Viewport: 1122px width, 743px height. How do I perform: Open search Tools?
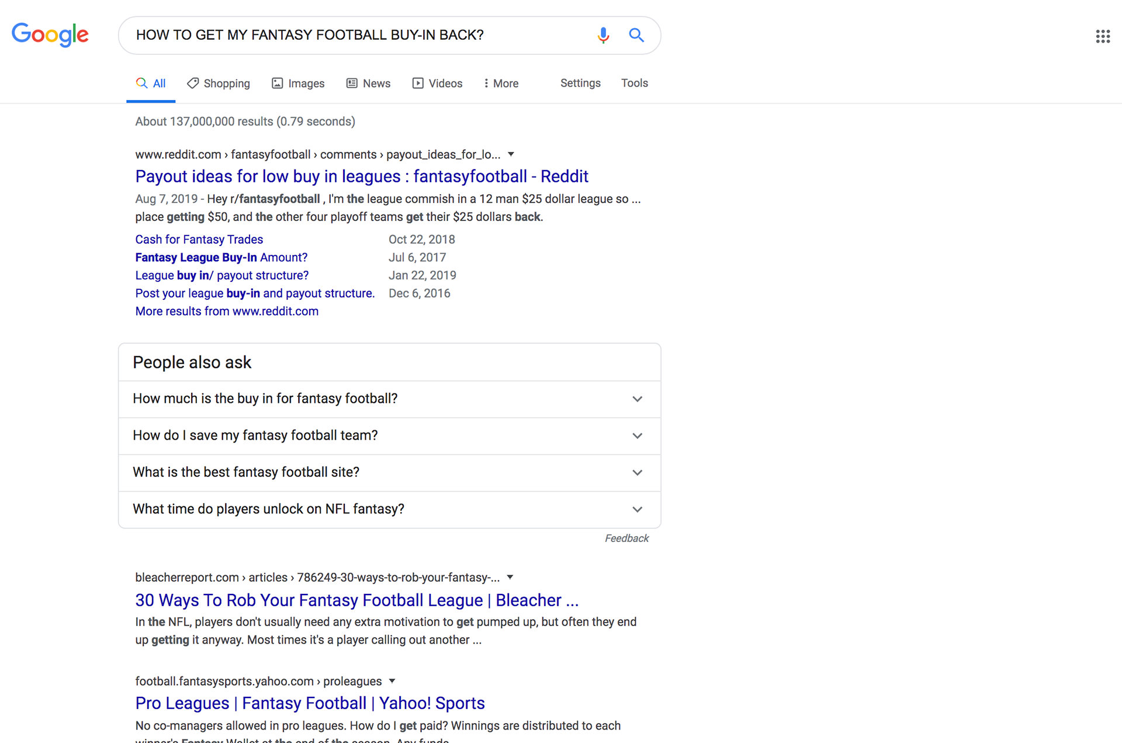point(634,83)
